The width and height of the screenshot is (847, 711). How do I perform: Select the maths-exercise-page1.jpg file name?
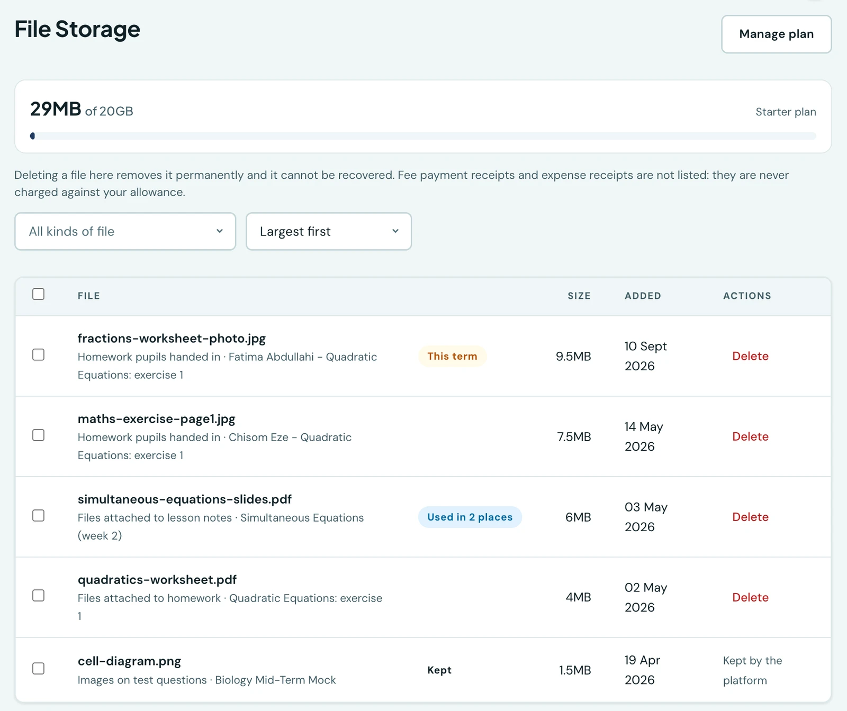(156, 419)
